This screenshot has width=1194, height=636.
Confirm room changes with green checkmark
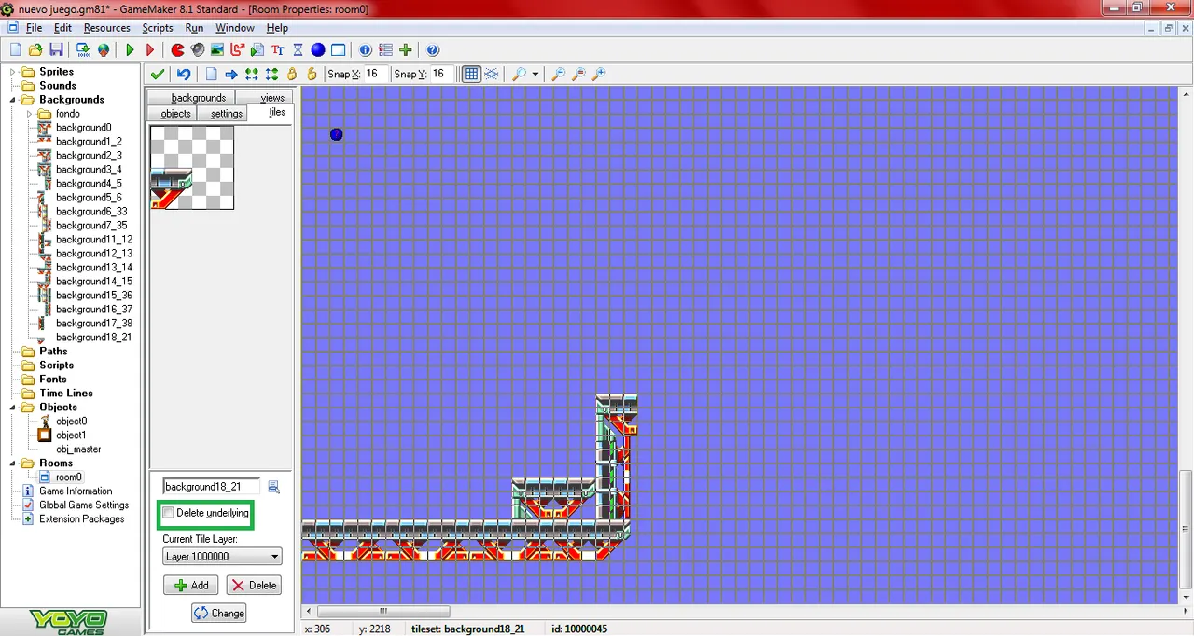157,74
